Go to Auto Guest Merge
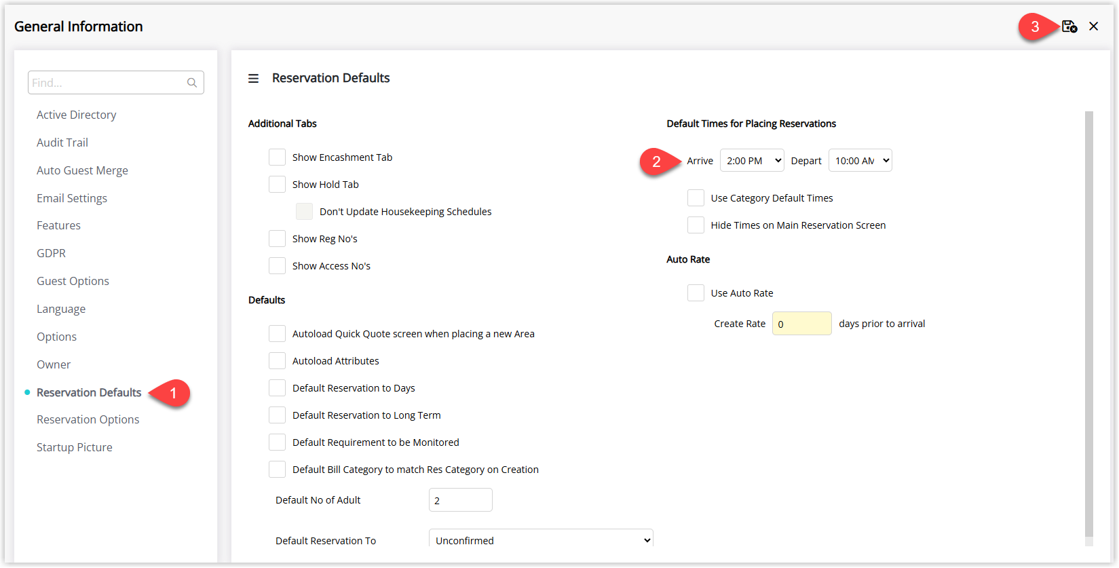 [82, 170]
